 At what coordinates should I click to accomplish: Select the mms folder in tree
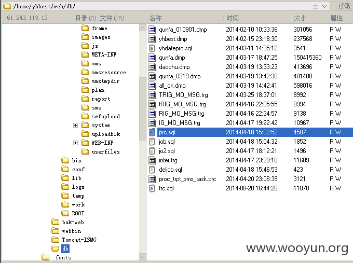click(96, 64)
